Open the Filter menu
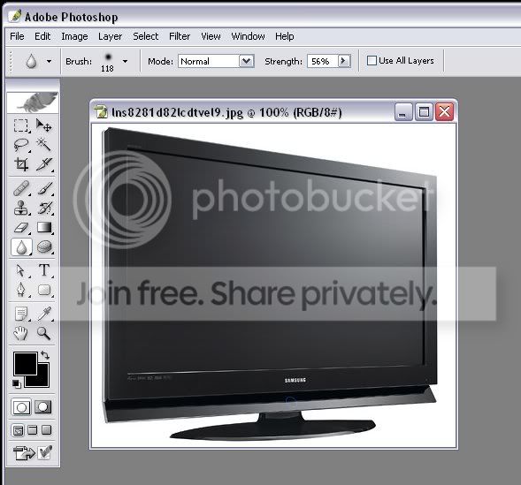521x485 pixels. point(180,36)
